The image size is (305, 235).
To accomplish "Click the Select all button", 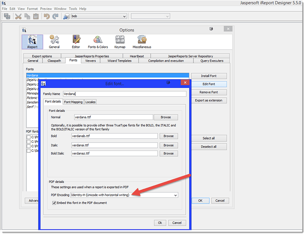I will pos(209,138).
